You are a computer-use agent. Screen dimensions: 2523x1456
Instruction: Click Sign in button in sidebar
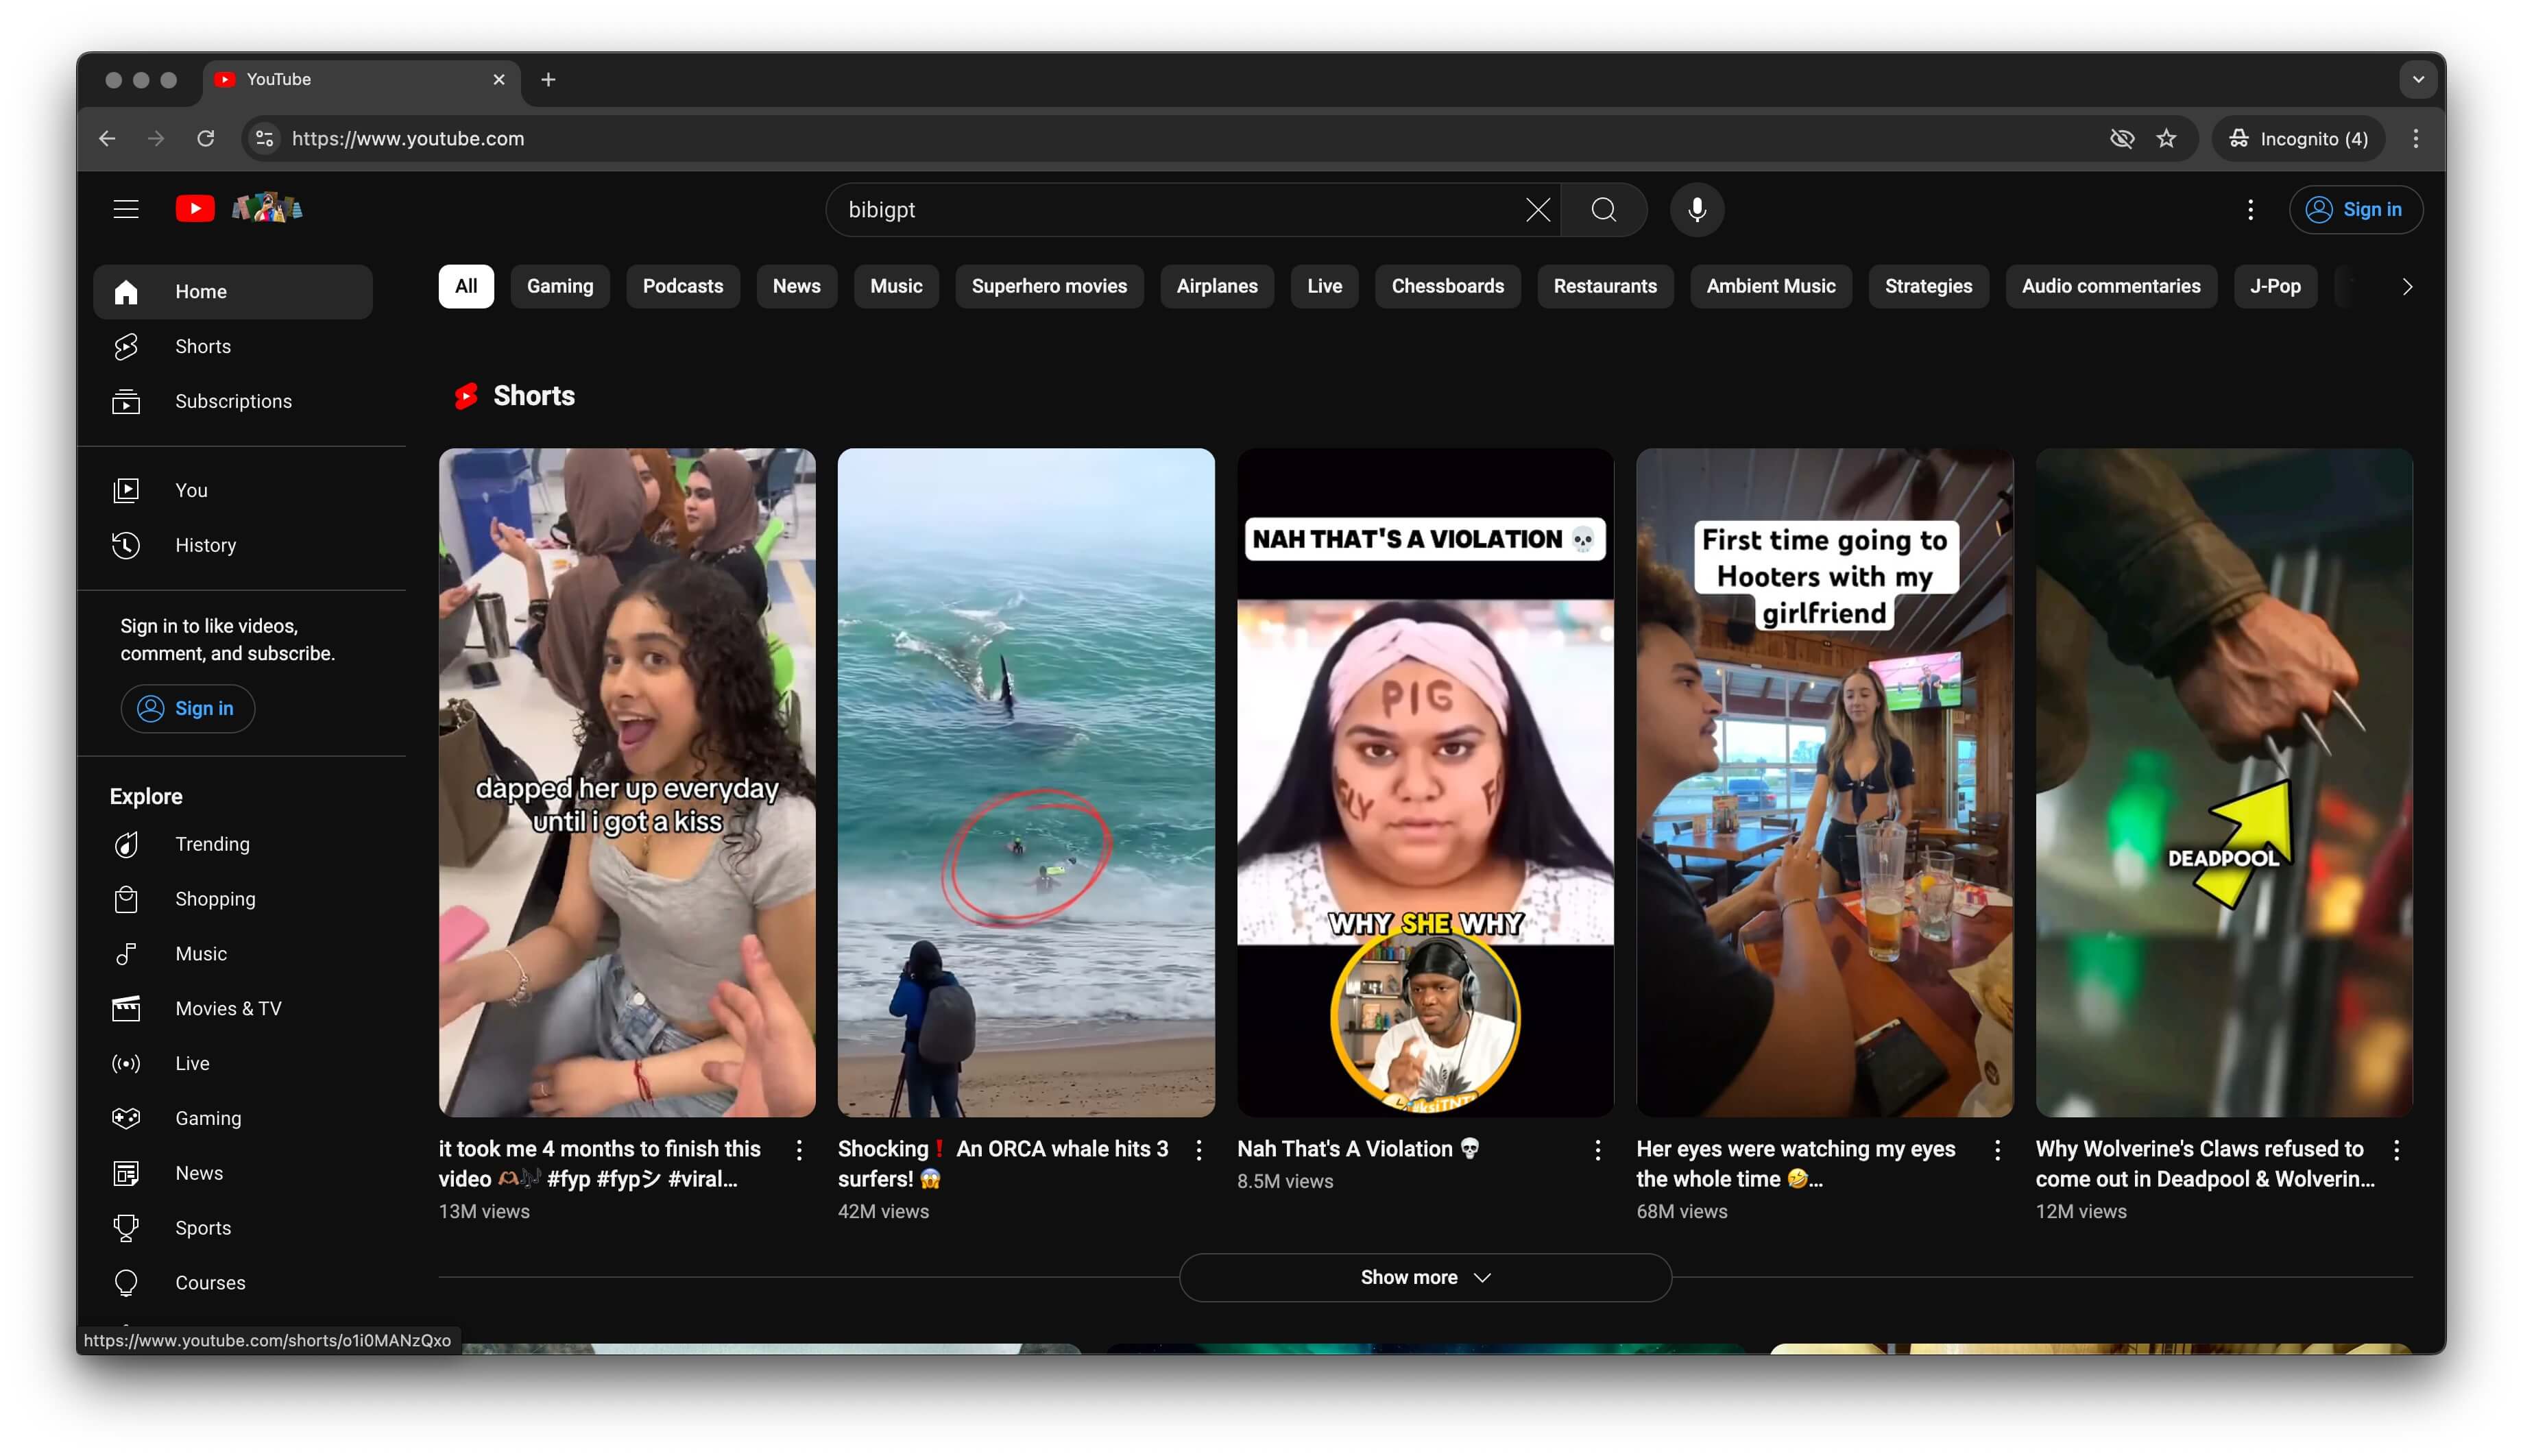(x=187, y=708)
